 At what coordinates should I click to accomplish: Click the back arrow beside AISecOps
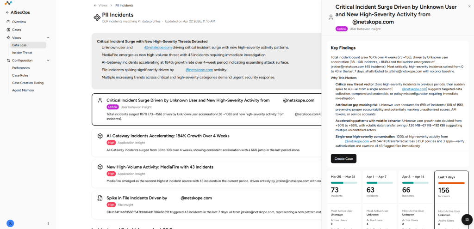click(7, 12)
